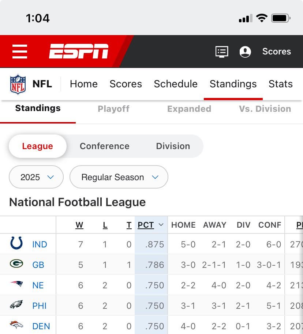Switch to the Playoff standings tab
This screenshot has height=334, width=303.
point(113,109)
